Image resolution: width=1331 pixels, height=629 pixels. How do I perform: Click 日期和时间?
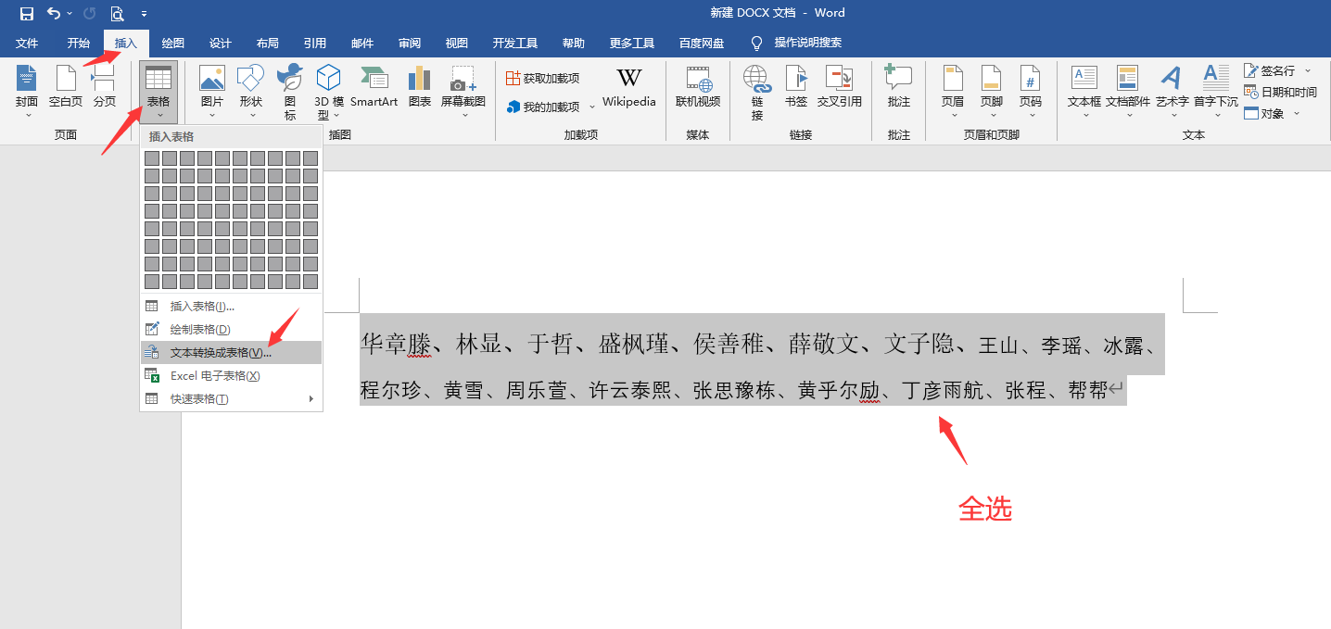(x=1280, y=92)
